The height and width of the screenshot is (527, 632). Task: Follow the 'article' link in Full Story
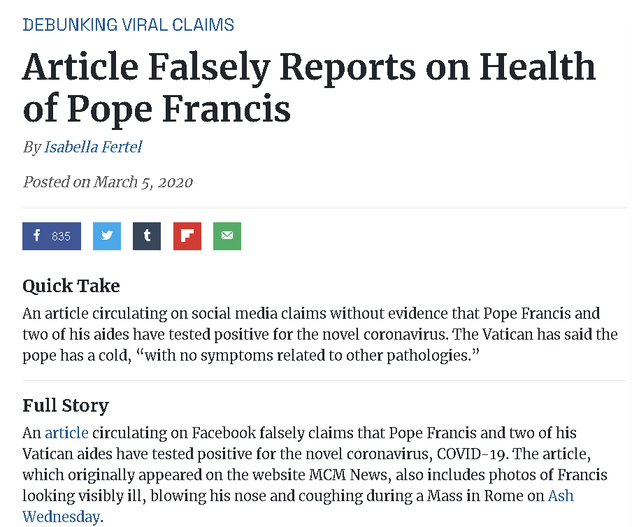pos(66,433)
